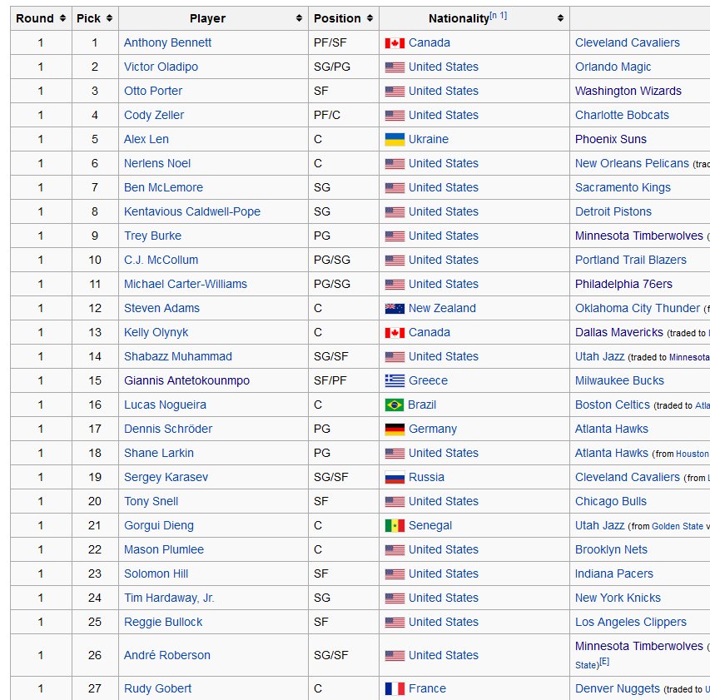This screenshot has height=700, width=710.
Task: Open Orlando Magic team link
Action: pos(613,67)
